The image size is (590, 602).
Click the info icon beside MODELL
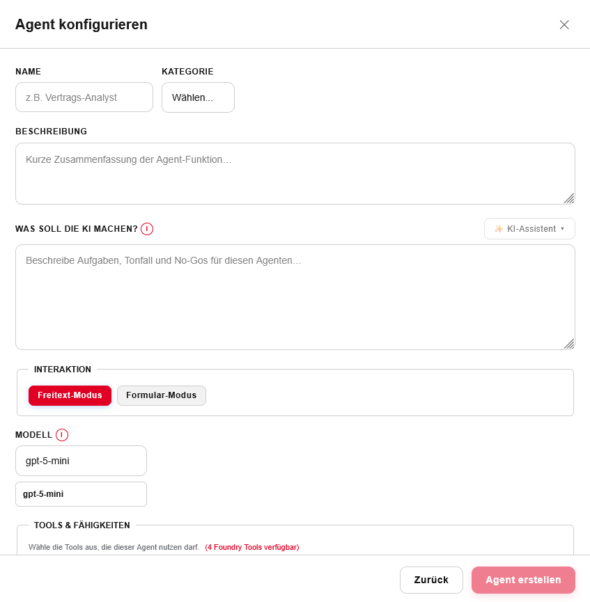(x=61, y=435)
